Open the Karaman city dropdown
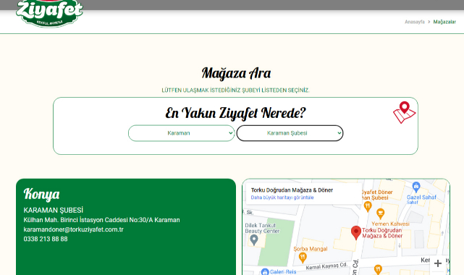The width and height of the screenshot is (464, 275). click(x=182, y=133)
